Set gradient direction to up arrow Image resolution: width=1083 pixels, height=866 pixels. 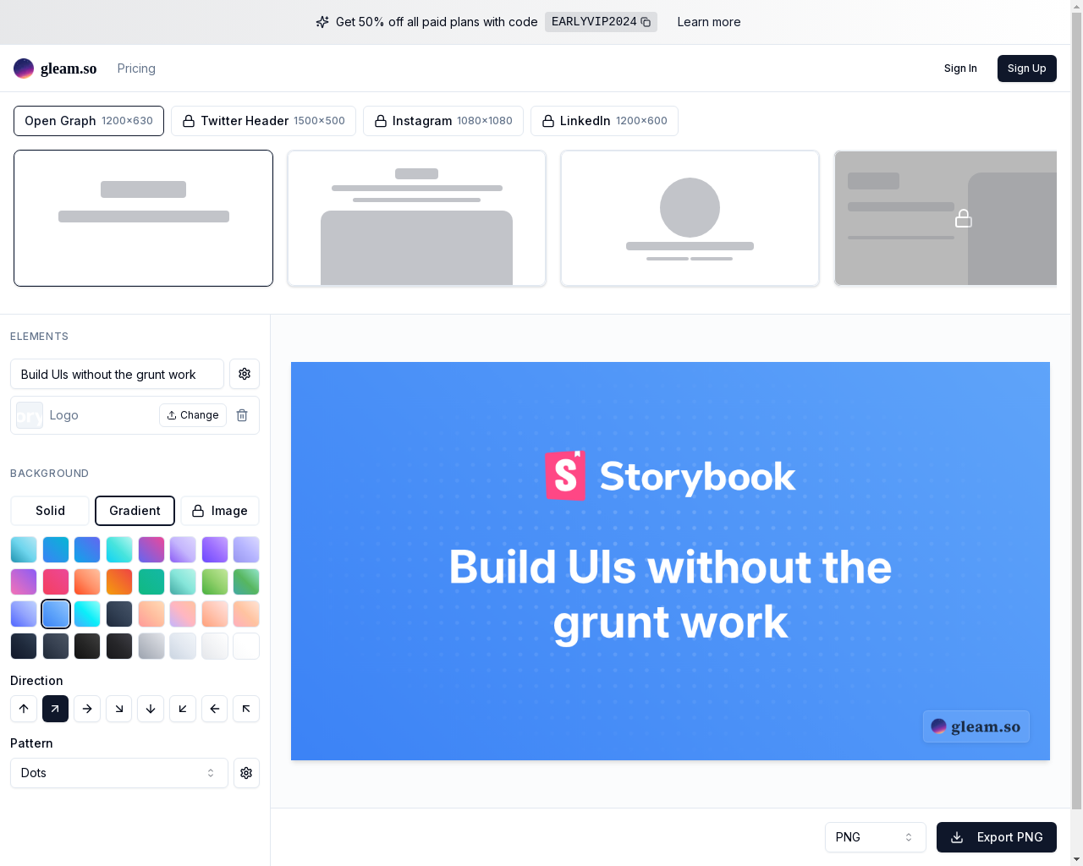tap(24, 709)
